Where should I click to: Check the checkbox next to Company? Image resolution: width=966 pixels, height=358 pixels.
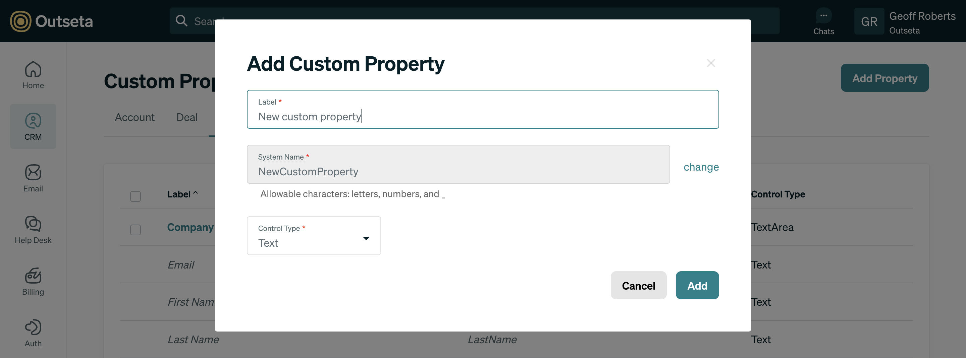[136, 230]
